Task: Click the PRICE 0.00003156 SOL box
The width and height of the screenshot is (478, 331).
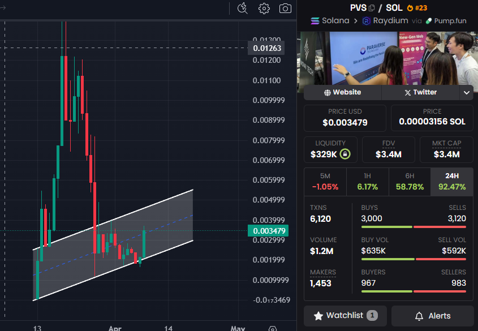Action: (432, 118)
